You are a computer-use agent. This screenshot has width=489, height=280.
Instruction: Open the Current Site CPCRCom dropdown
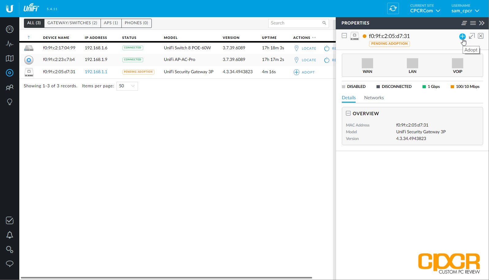pos(425,9)
